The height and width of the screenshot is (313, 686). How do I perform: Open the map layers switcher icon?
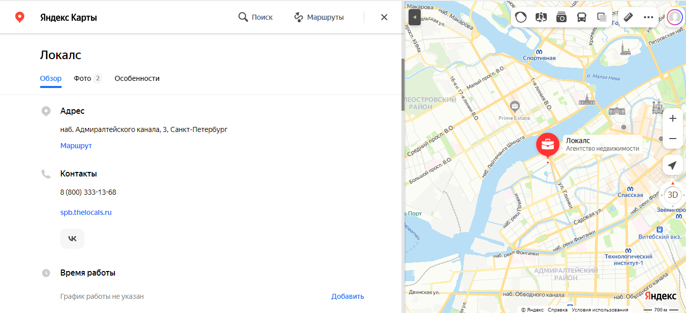602,17
